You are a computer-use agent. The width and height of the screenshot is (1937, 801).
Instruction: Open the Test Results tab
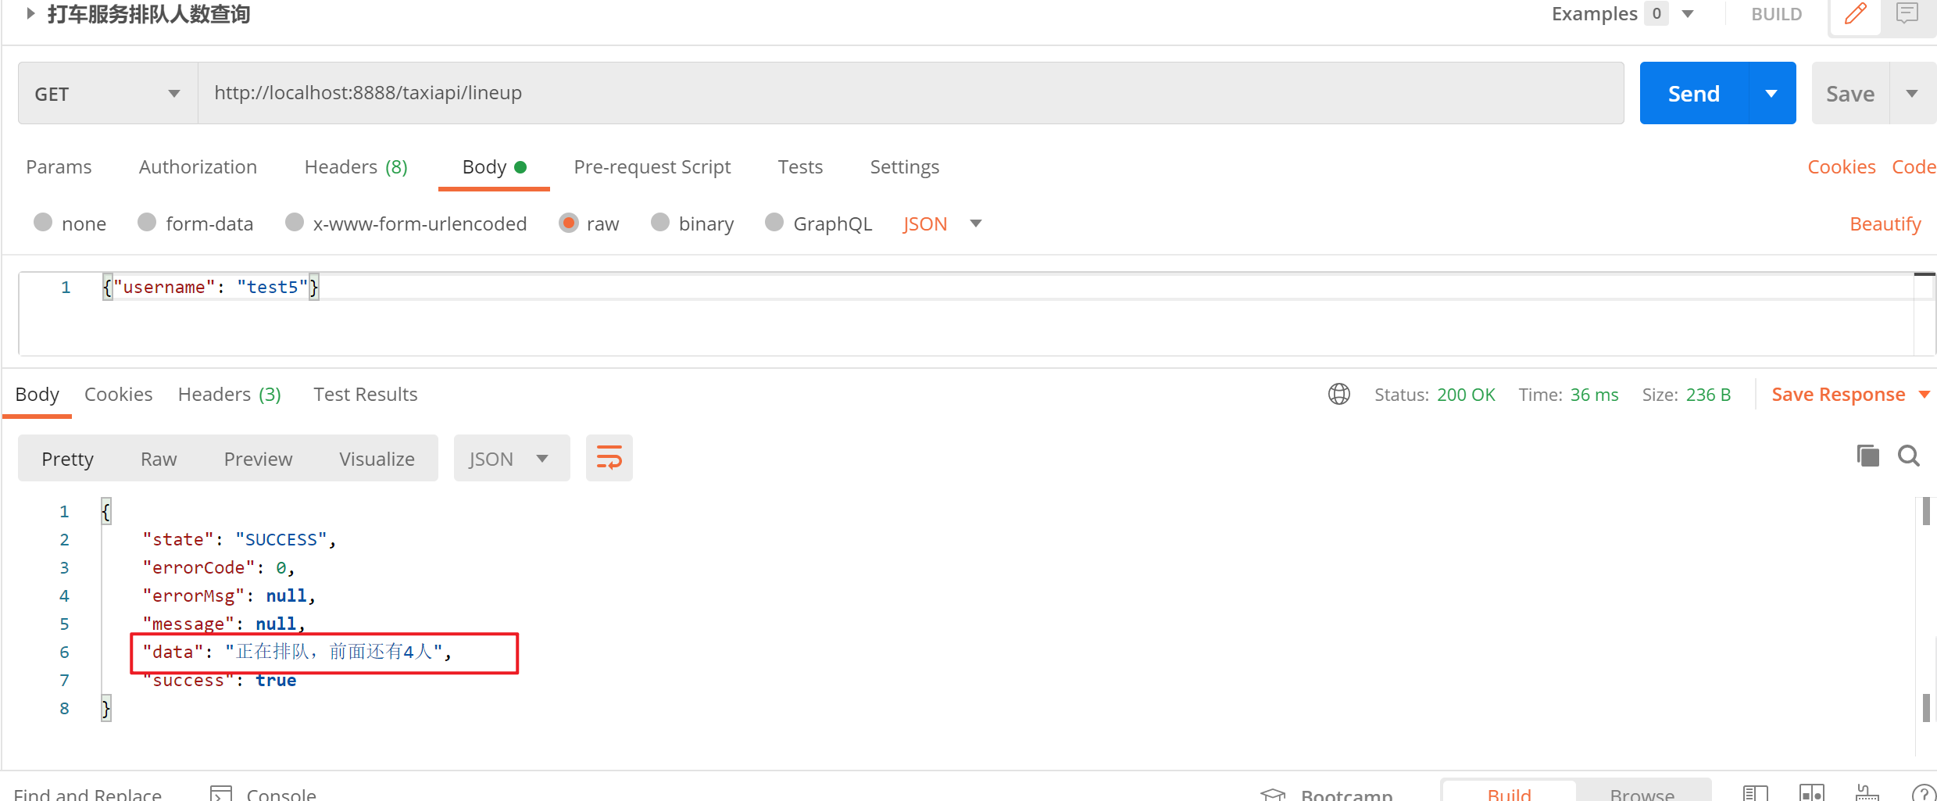(x=365, y=394)
